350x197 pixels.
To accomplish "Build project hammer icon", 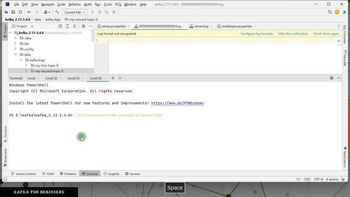I will [57, 12].
